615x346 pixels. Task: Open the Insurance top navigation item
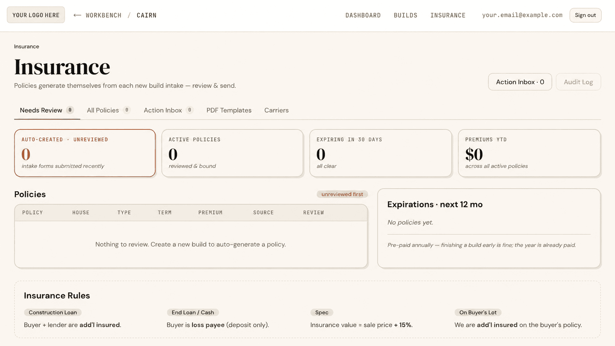click(x=448, y=15)
